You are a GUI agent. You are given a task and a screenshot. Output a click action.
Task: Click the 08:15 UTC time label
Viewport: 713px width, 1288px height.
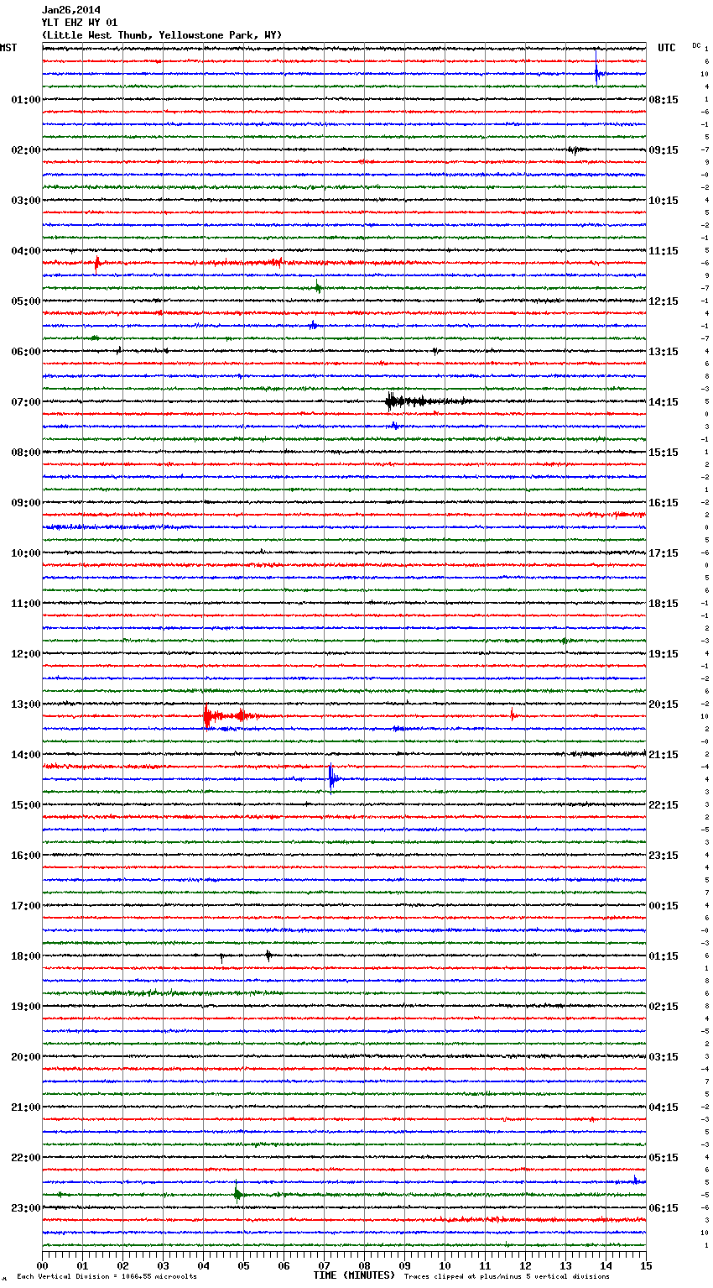point(664,100)
